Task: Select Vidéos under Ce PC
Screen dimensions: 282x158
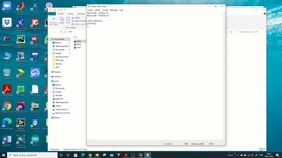Action: [58, 106]
